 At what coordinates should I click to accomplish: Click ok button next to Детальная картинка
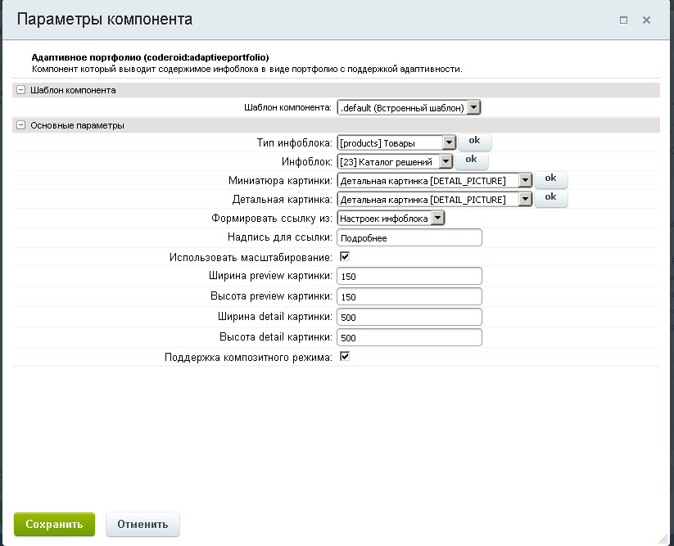click(550, 197)
